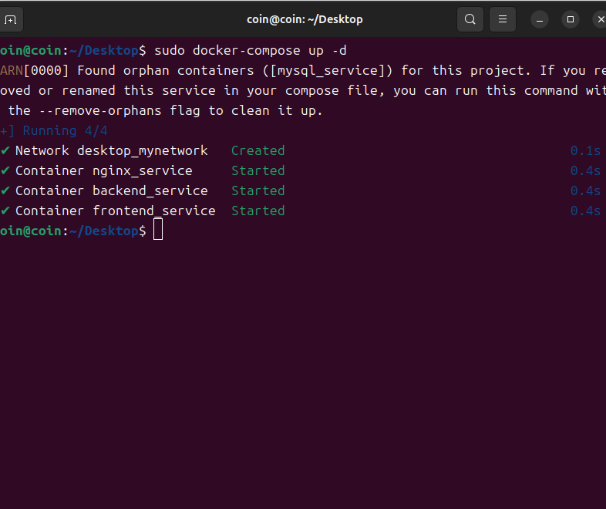Click 'Network desktop_mynetwork' line
Image resolution: width=606 pixels, height=509 pixels.
coord(111,151)
